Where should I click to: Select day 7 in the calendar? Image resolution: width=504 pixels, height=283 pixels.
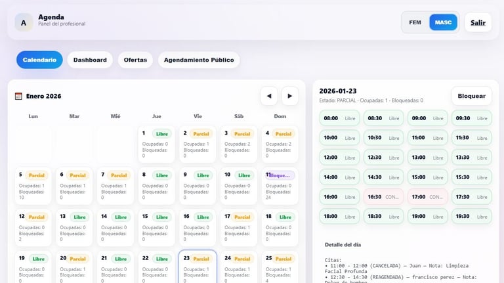click(x=115, y=186)
